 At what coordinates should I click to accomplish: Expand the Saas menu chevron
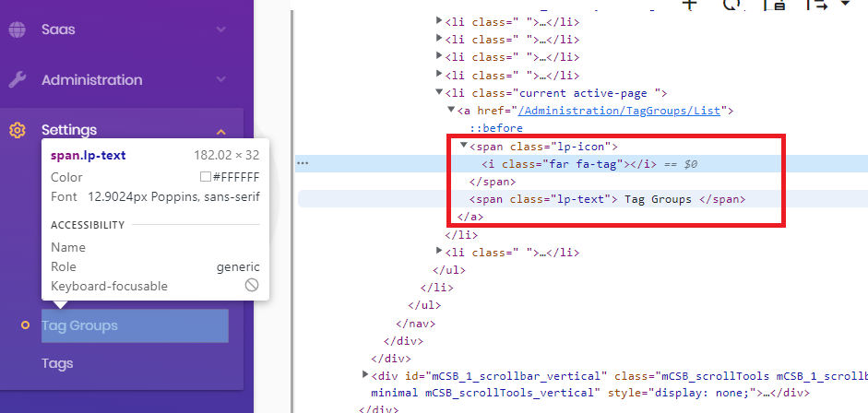pyautogui.click(x=221, y=29)
